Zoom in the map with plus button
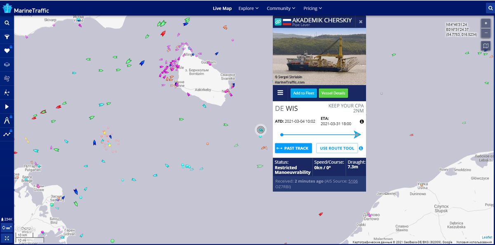 486,23
